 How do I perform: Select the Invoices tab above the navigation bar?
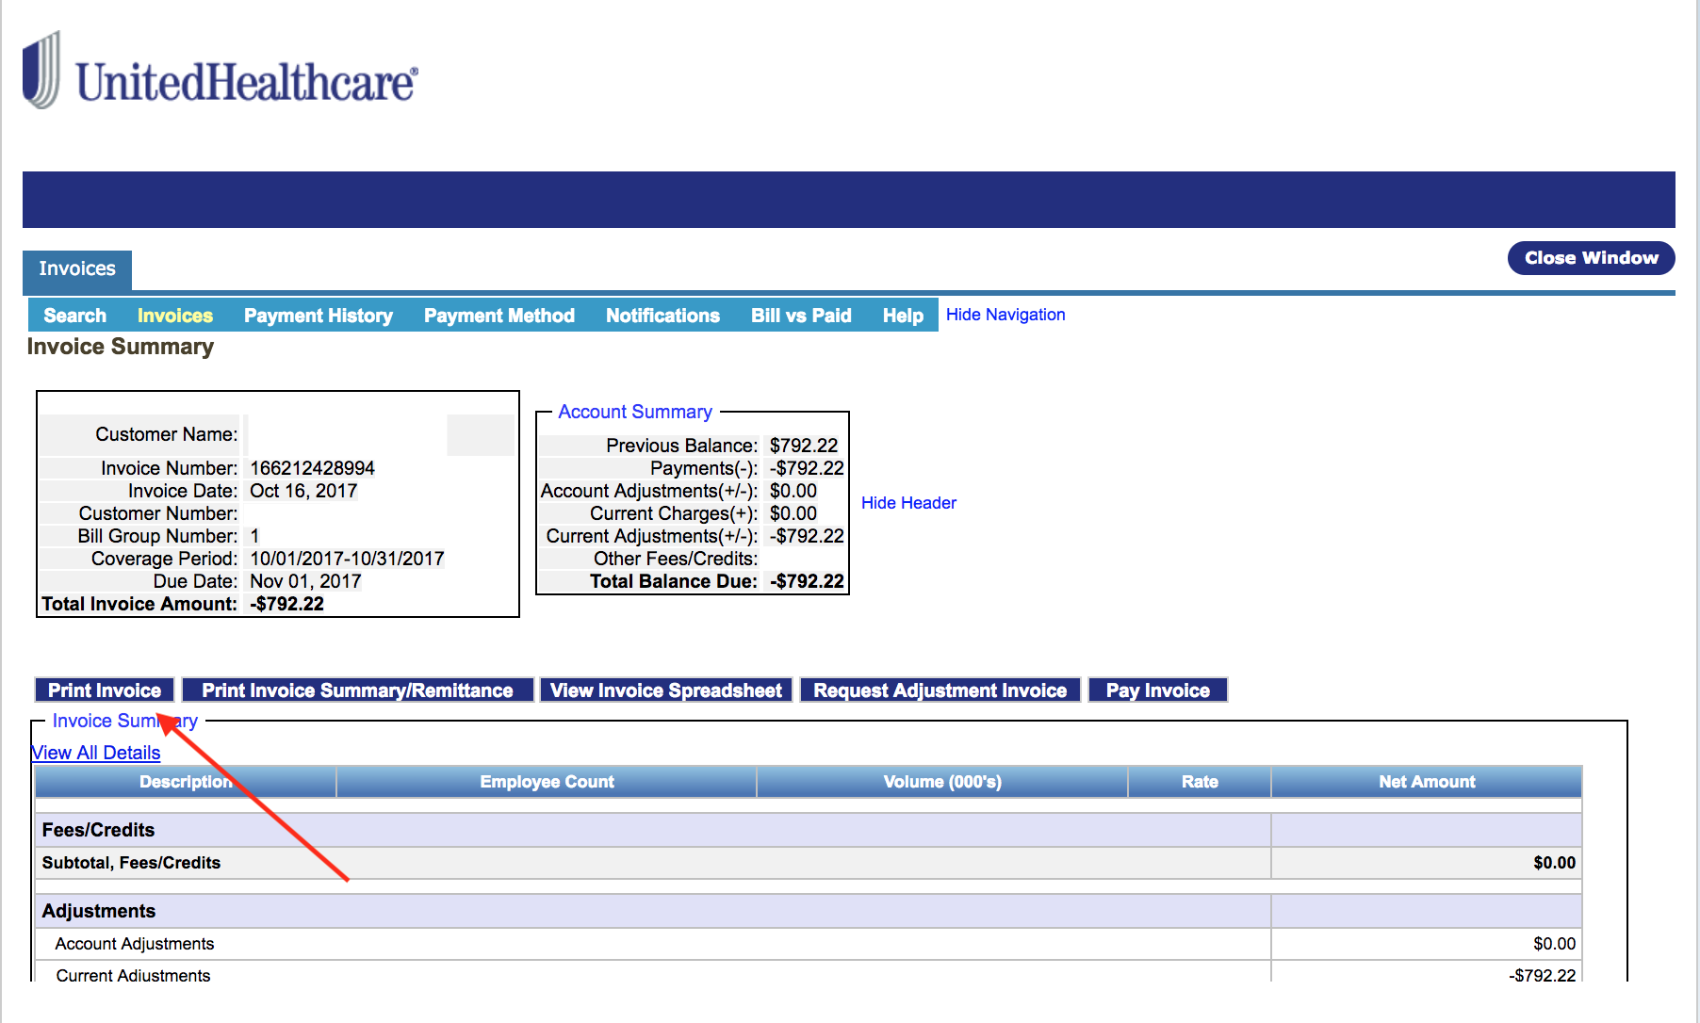pyautogui.click(x=76, y=270)
